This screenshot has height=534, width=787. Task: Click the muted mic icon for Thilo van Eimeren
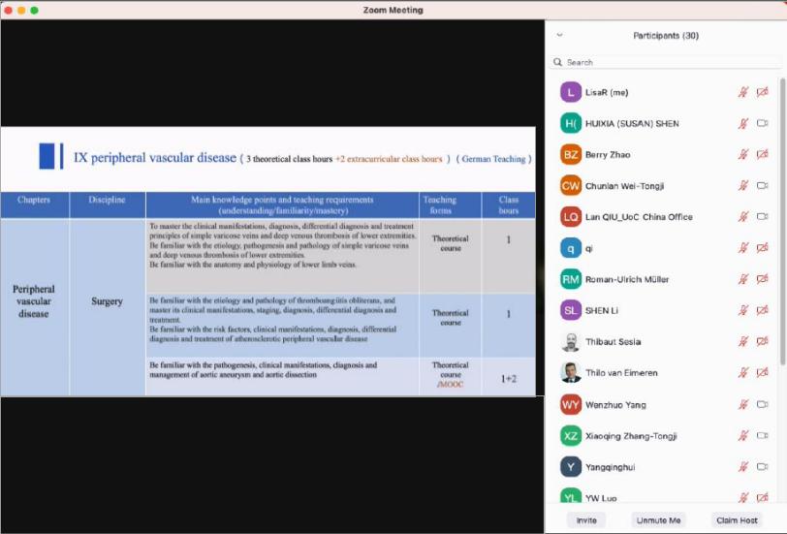(x=743, y=373)
